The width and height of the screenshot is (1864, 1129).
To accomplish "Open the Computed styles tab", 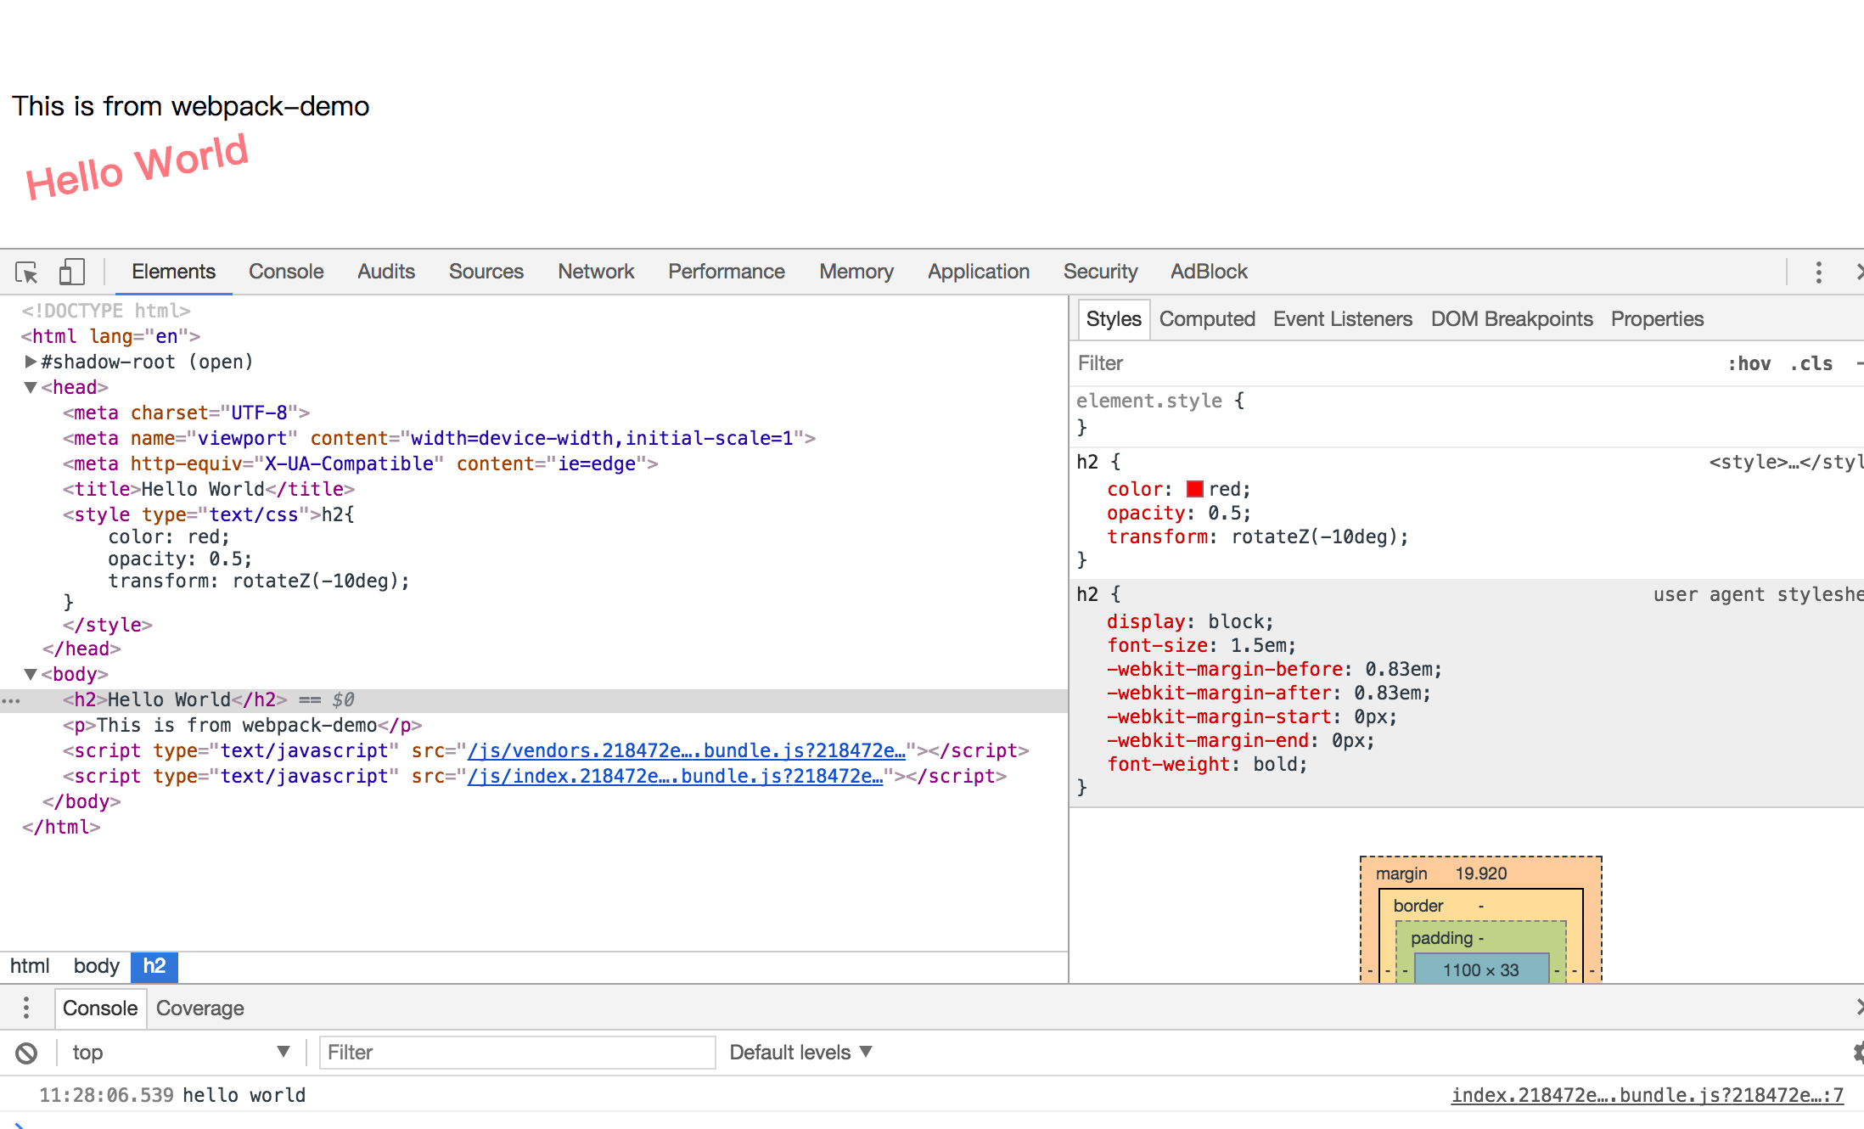I will pos(1206,319).
